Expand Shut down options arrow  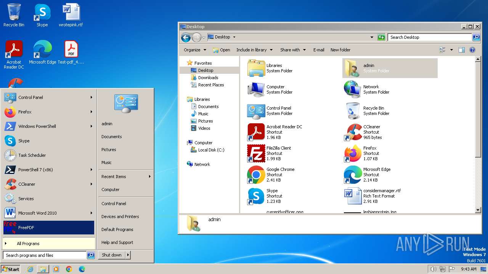pyautogui.click(x=128, y=255)
